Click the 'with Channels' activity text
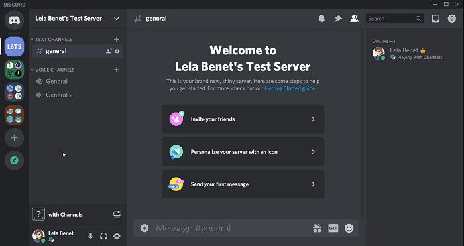464x246 pixels. point(66,215)
